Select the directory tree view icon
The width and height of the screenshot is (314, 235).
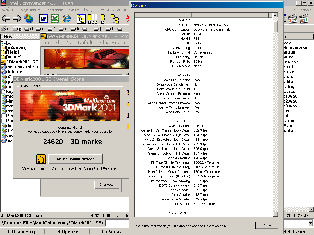coord(115,19)
